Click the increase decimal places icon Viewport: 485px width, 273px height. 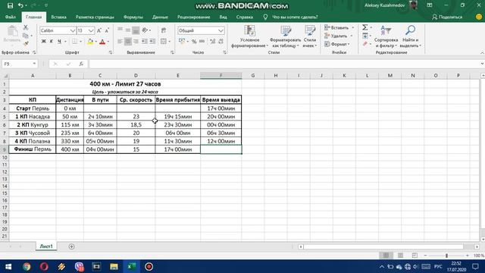click(x=212, y=42)
